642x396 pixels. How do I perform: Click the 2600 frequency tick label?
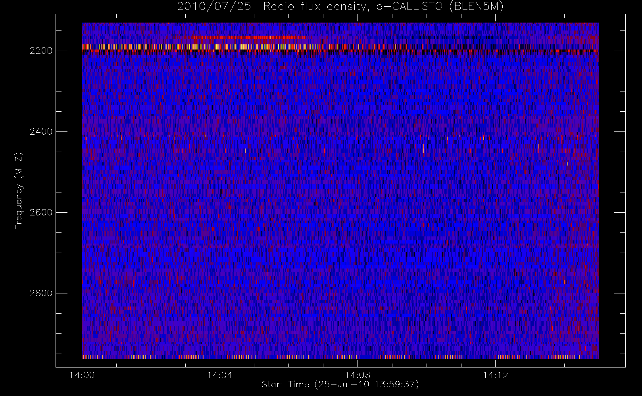41,212
